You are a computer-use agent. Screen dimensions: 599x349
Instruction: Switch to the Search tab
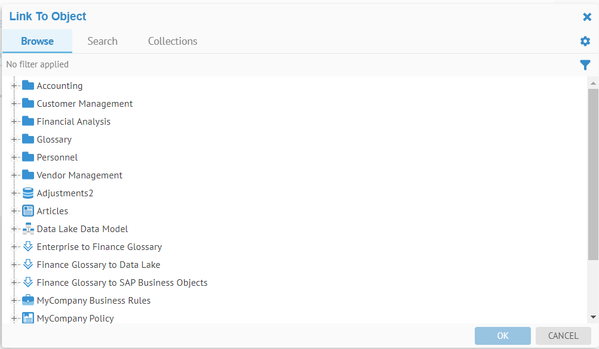click(x=102, y=41)
